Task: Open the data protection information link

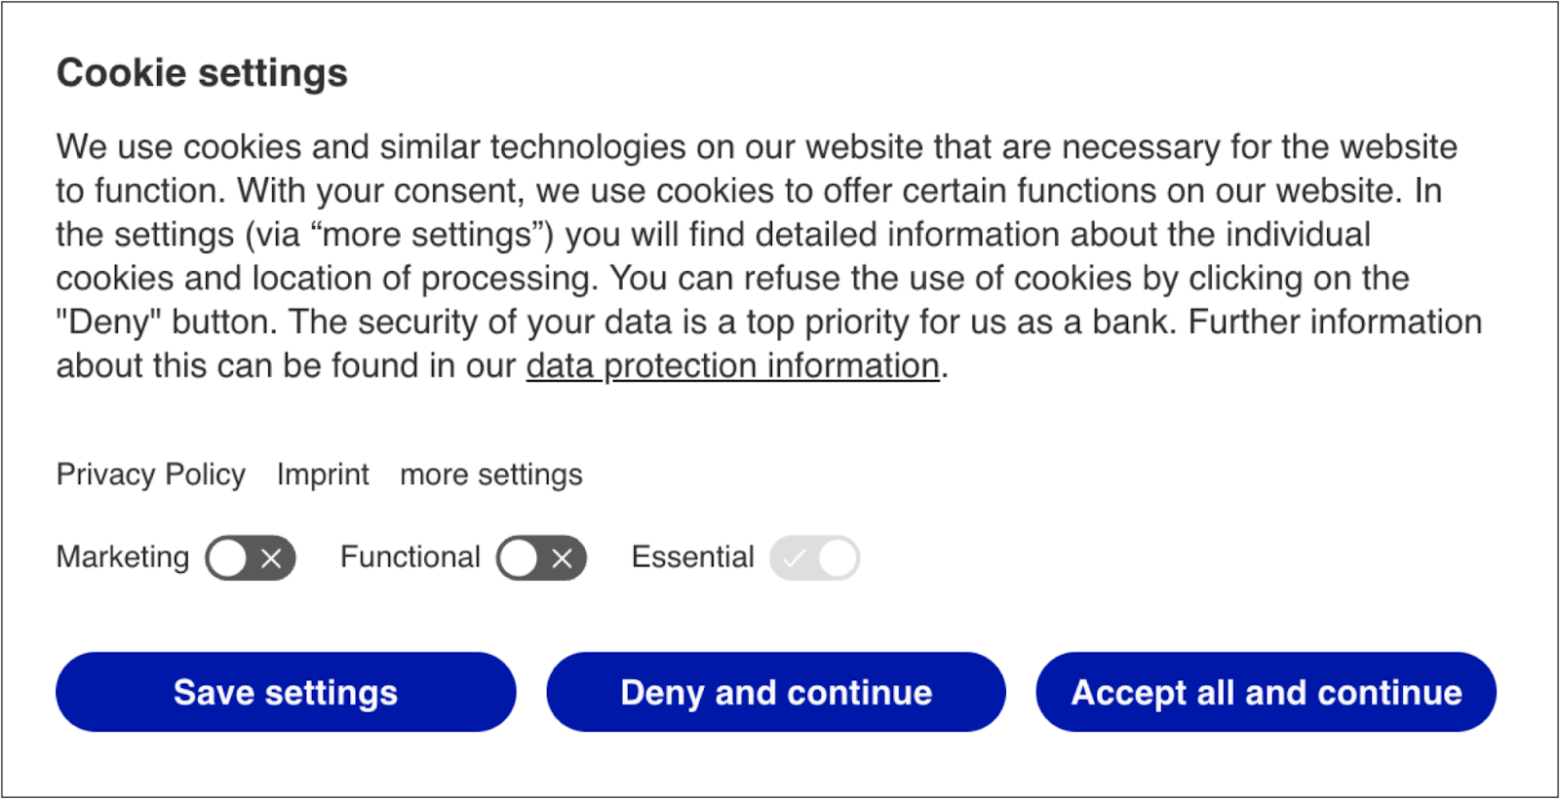Action: pos(731,365)
